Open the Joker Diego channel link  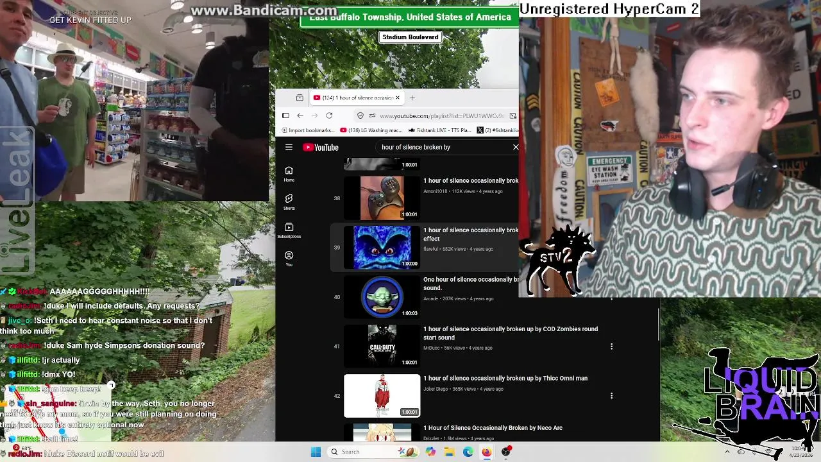437,389
